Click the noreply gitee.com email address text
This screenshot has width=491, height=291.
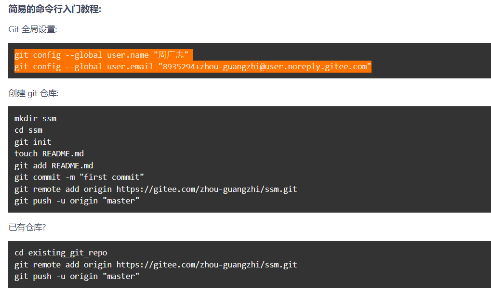click(265, 66)
